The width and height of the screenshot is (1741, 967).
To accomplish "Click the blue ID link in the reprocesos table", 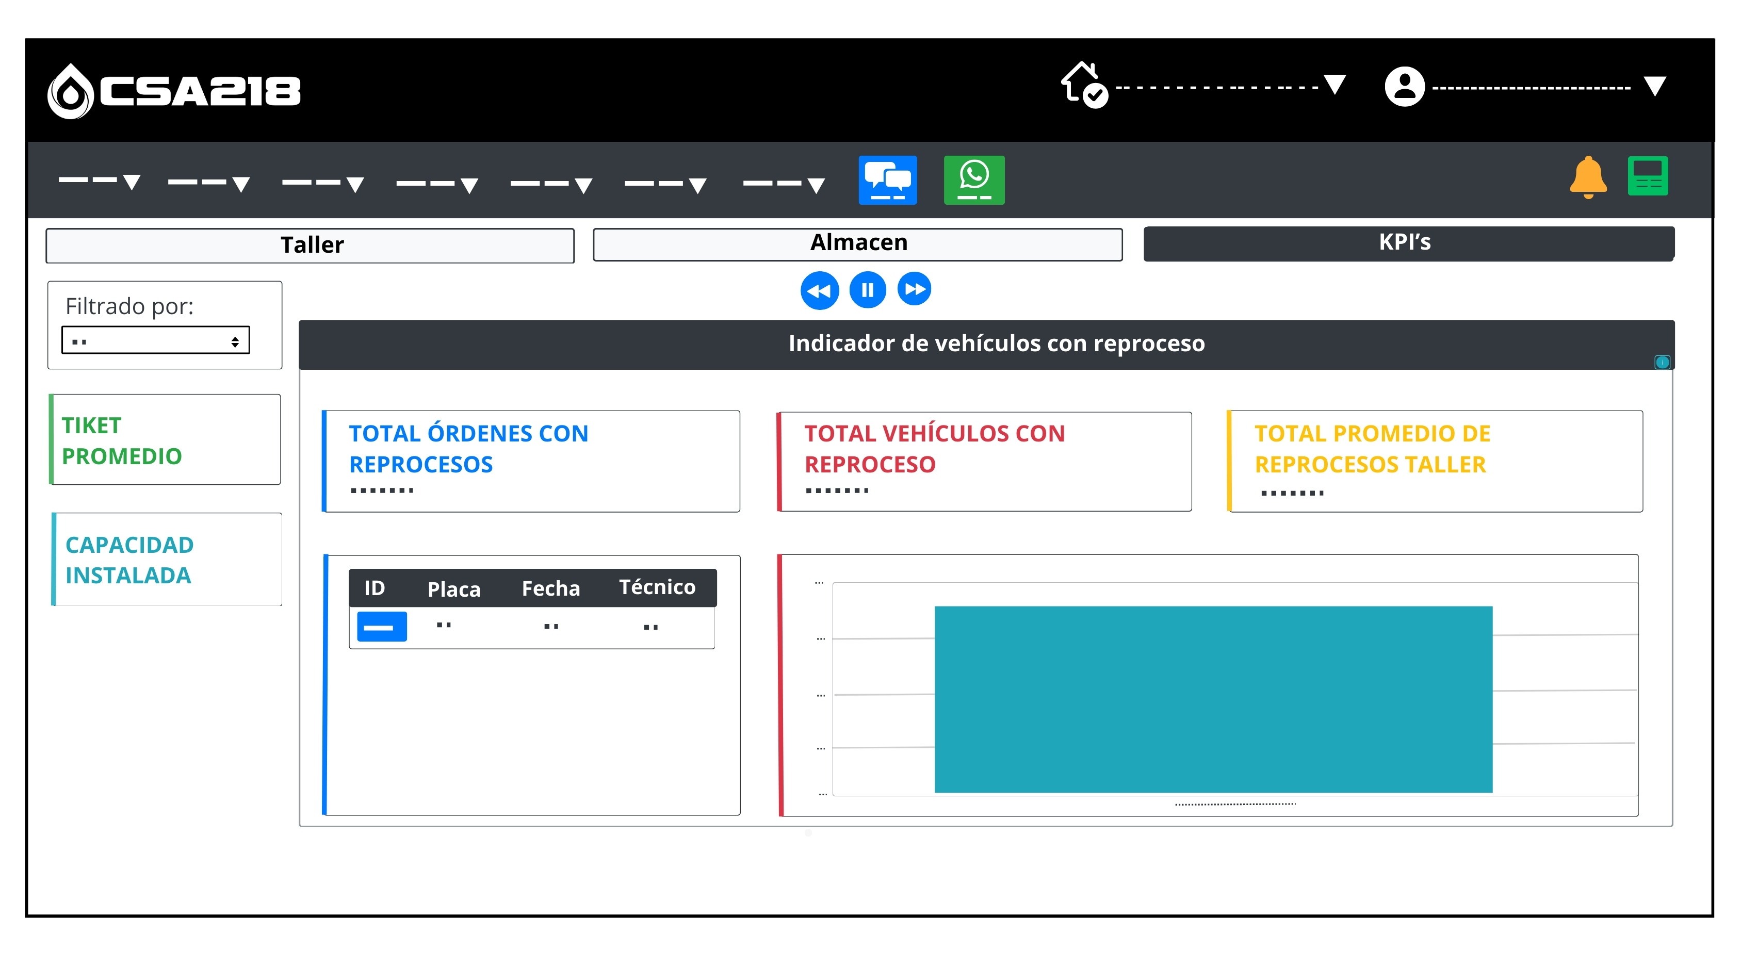I will click(x=382, y=627).
